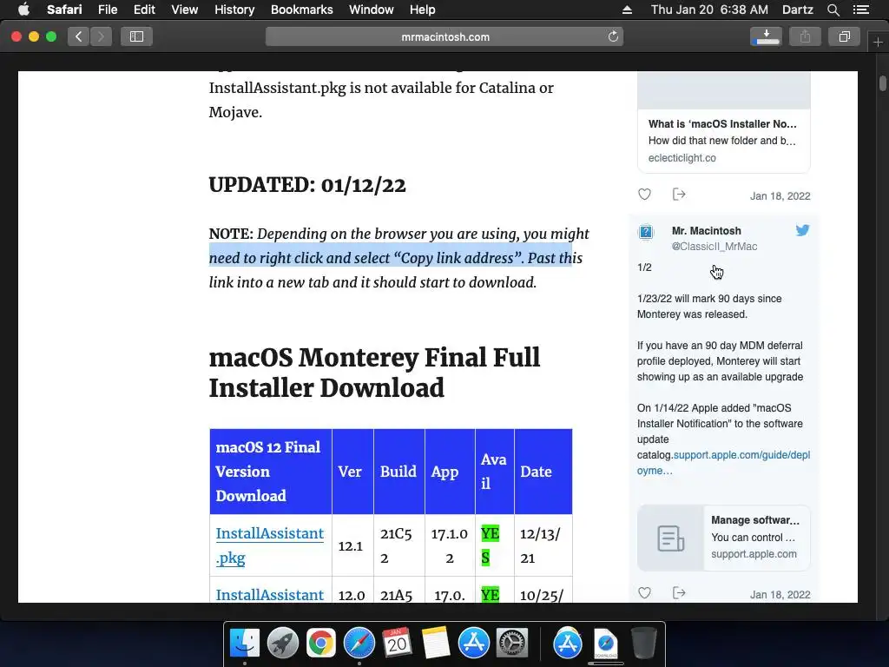Click the @ClassicII_MrMac handle
This screenshot has height=667, width=889.
pos(714,246)
